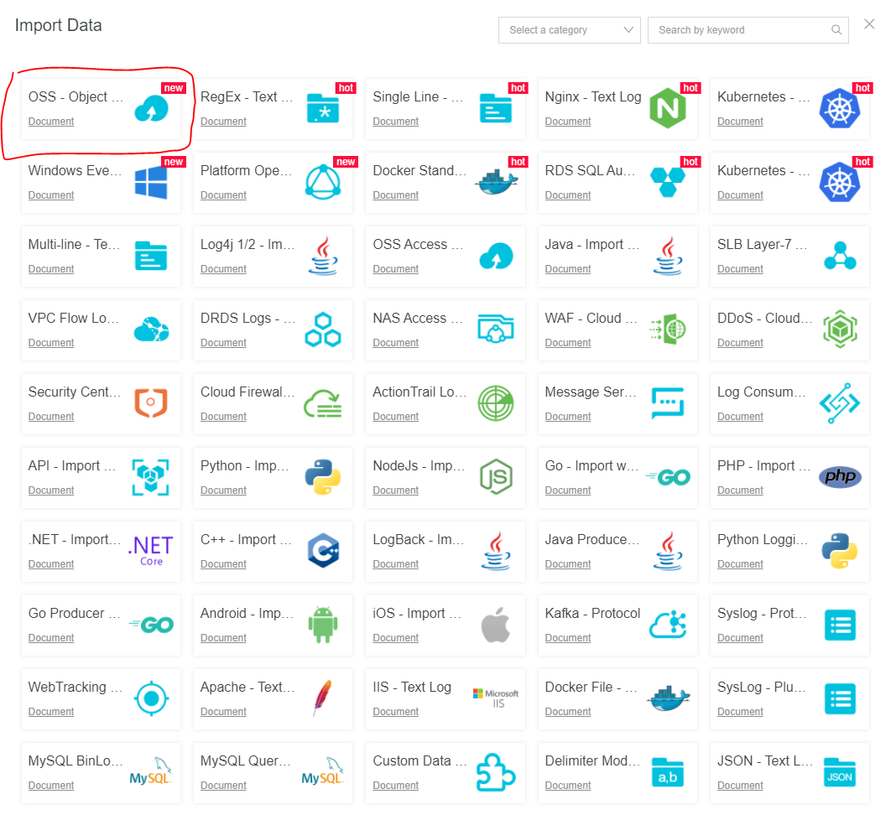Select the VPC Flow Log cloud icon

click(151, 330)
